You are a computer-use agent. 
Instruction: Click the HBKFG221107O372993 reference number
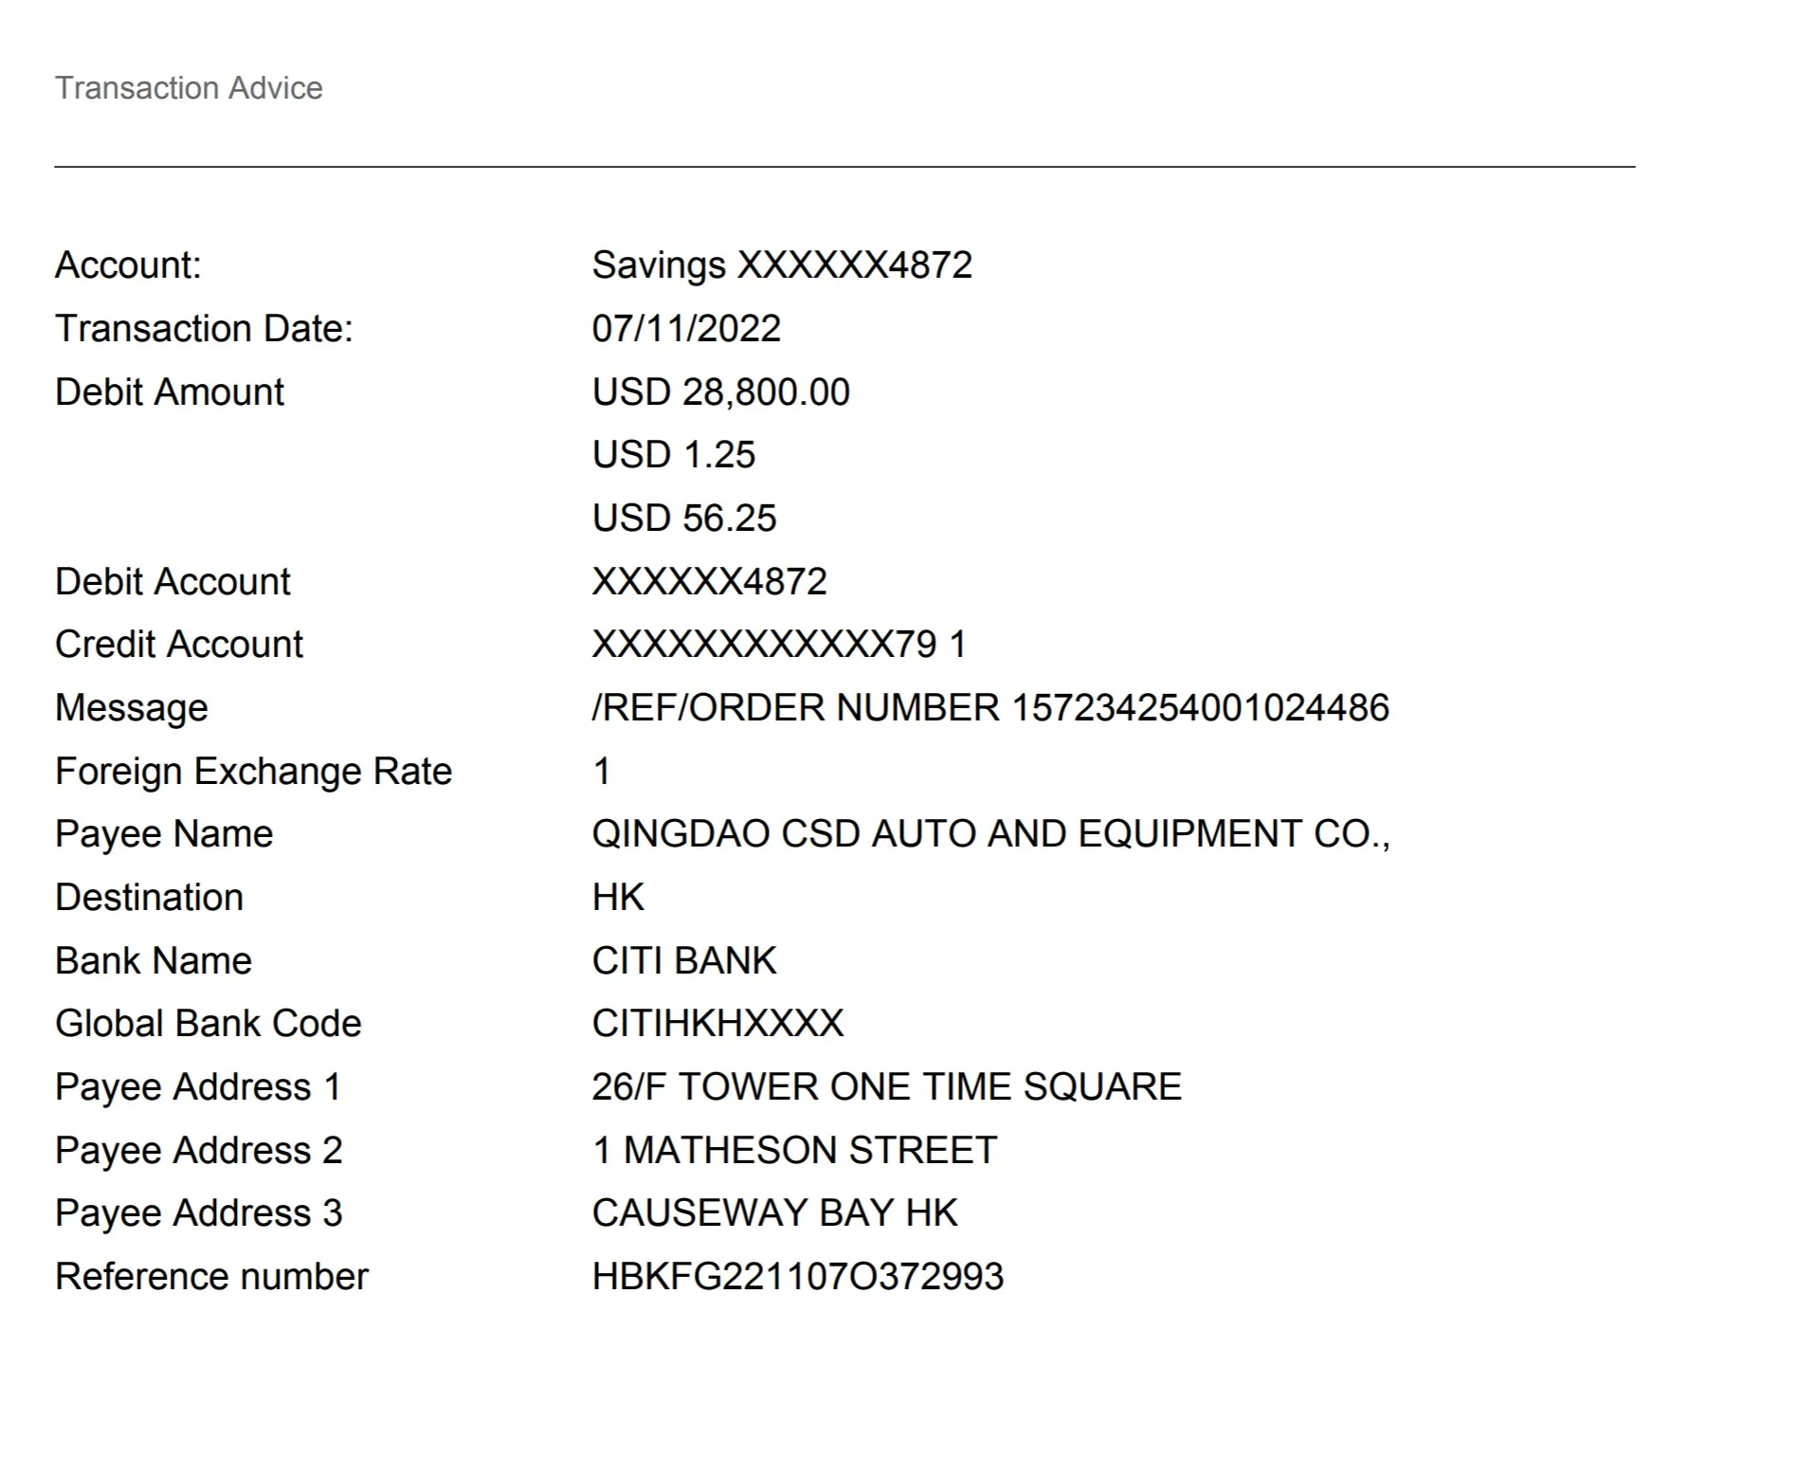(797, 1277)
